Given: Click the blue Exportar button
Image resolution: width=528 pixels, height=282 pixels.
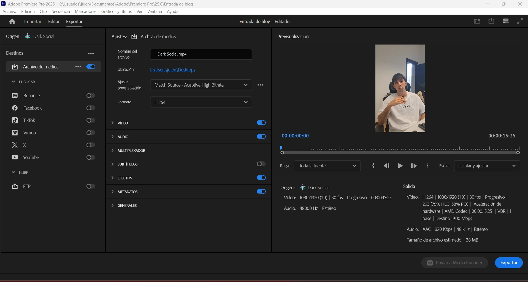Looking at the screenshot, I should pyautogui.click(x=509, y=262).
